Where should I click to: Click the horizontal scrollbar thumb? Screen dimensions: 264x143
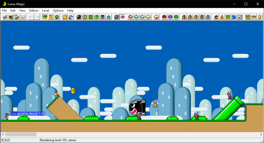tap(21, 134)
